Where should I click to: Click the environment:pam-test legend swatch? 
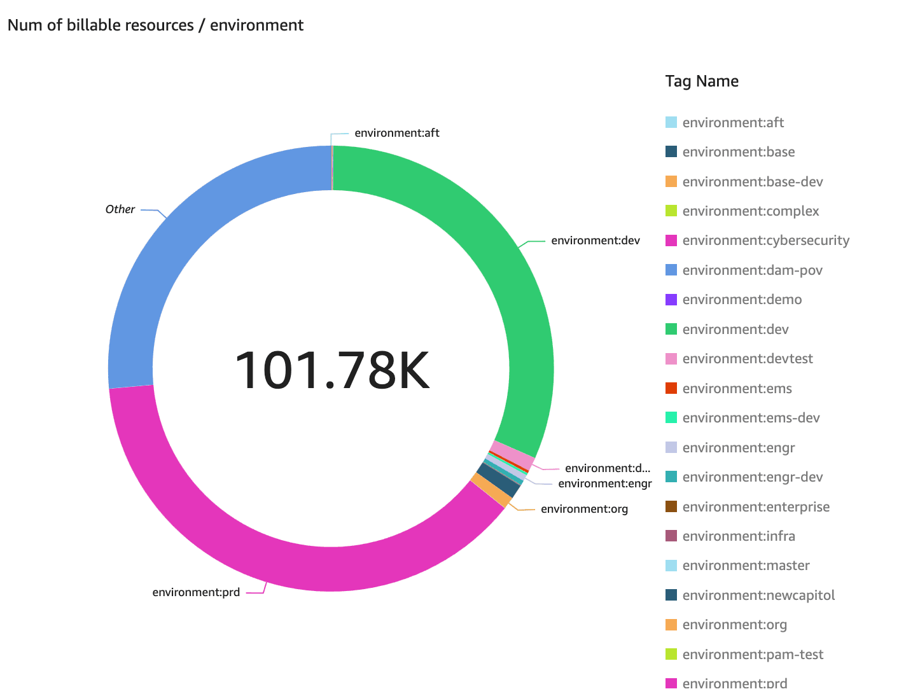pyautogui.click(x=669, y=654)
